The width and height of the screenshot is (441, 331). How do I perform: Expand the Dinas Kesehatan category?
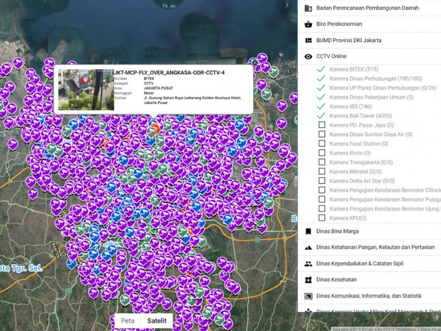click(x=336, y=279)
